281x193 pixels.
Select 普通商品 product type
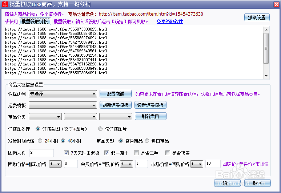click(121, 141)
